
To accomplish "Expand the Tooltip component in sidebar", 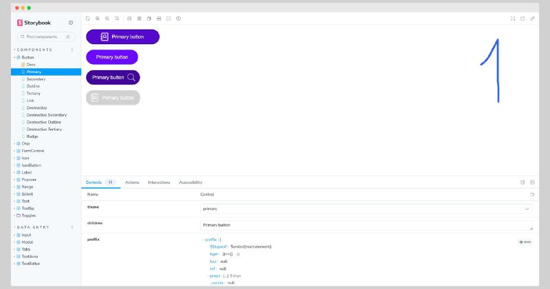I will pos(27,208).
